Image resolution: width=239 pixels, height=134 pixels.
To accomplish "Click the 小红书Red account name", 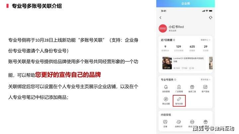I will tap(176, 27).
